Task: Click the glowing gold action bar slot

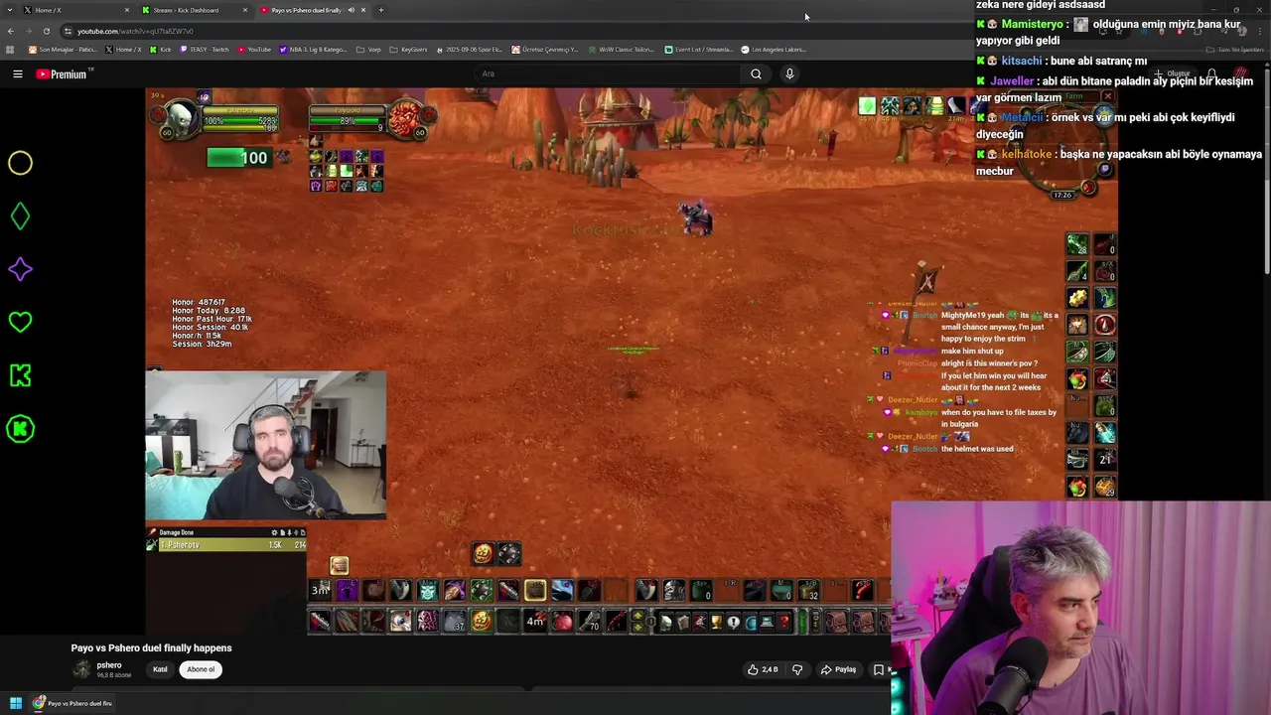Action: 535,591
